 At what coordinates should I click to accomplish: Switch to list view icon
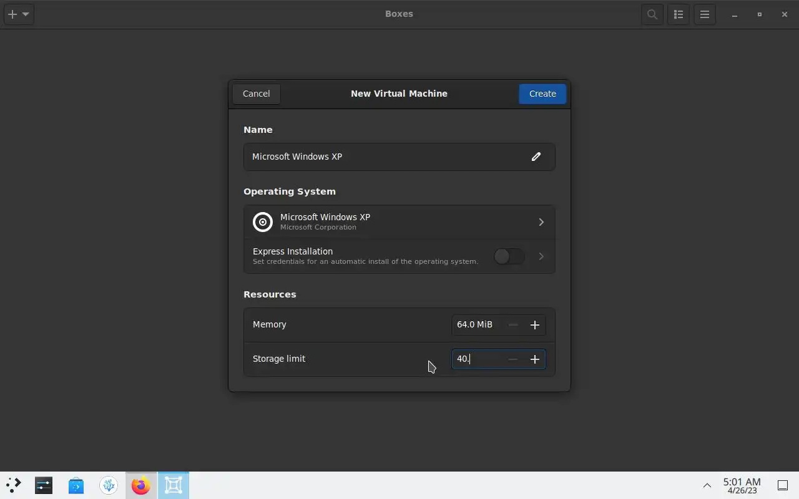click(x=679, y=14)
